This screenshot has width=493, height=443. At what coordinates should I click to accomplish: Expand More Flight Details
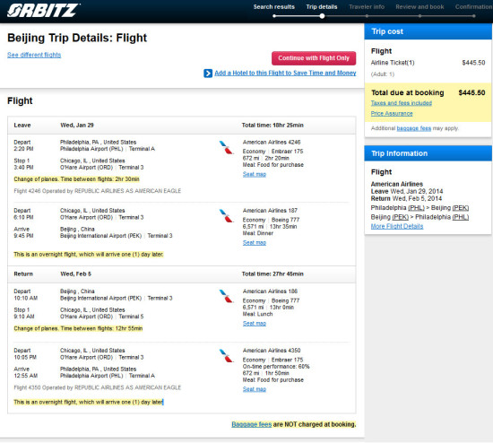pos(397,226)
